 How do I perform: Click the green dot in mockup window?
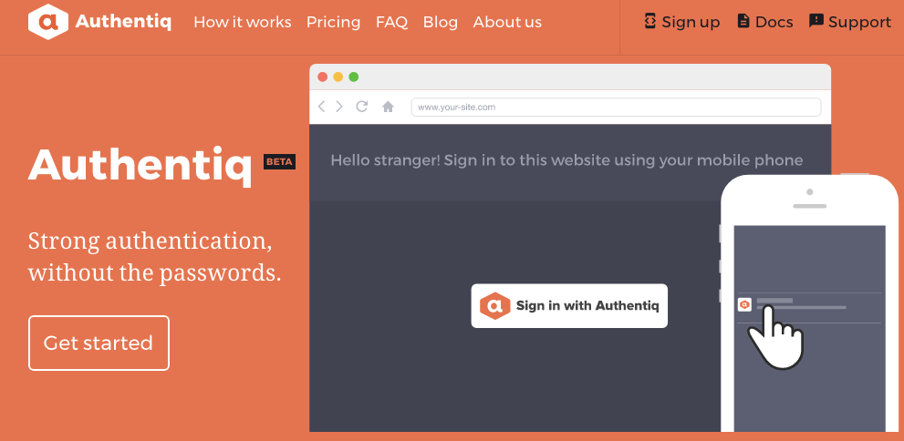click(x=353, y=77)
